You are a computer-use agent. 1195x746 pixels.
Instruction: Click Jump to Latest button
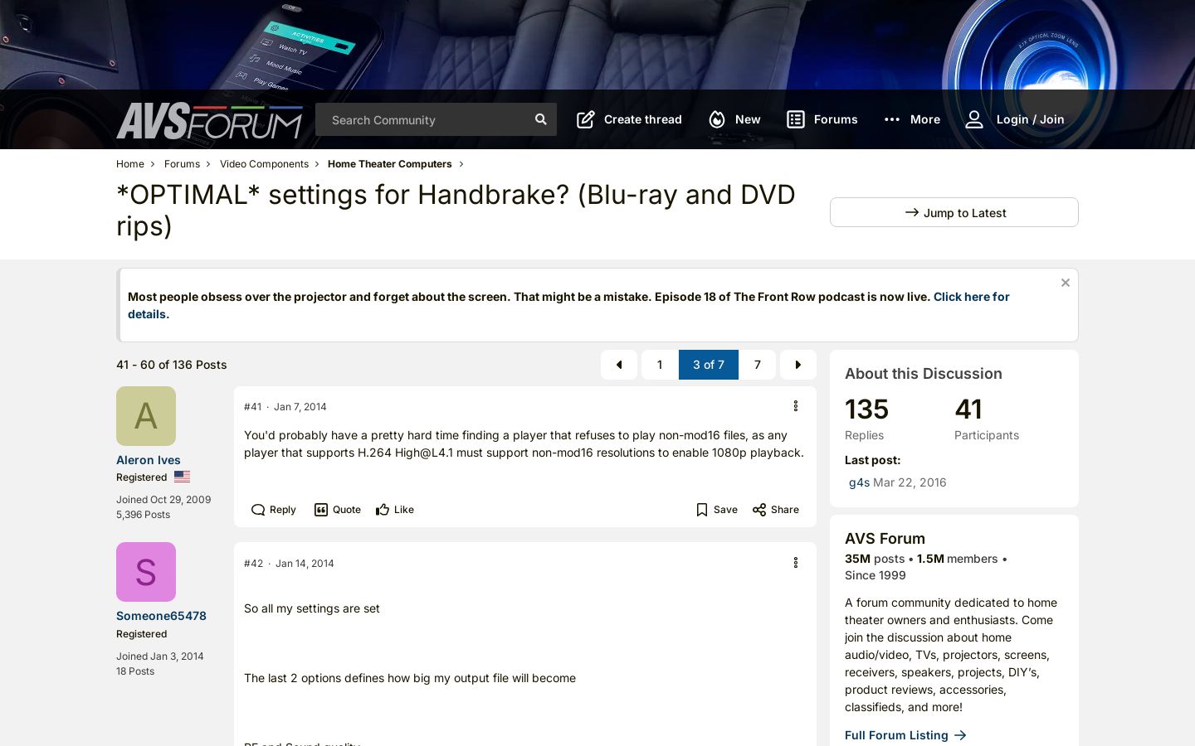point(954,212)
